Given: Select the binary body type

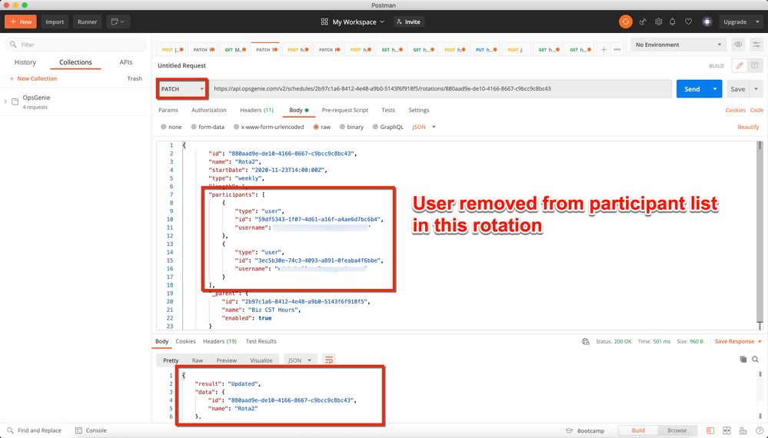Looking at the screenshot, I should (342, 127).
